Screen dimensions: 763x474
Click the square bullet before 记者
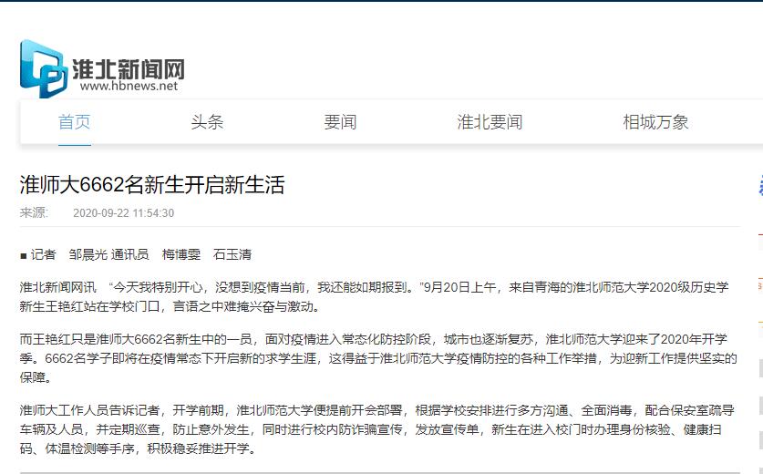(x=23, y=255)
